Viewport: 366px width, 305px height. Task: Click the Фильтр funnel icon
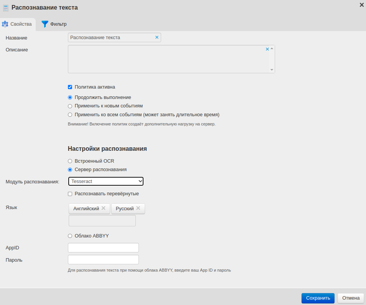(45, 24)
